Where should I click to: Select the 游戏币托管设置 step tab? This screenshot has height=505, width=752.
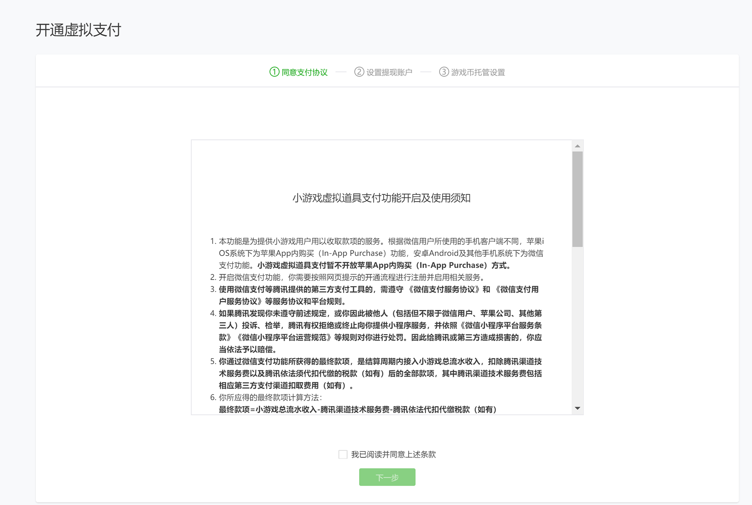click(x=478, y=72)
